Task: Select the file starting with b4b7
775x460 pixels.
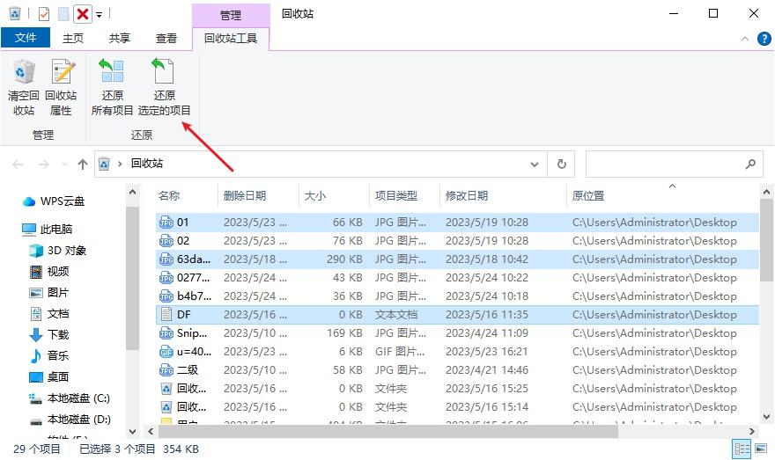Action: coord(457,296)
